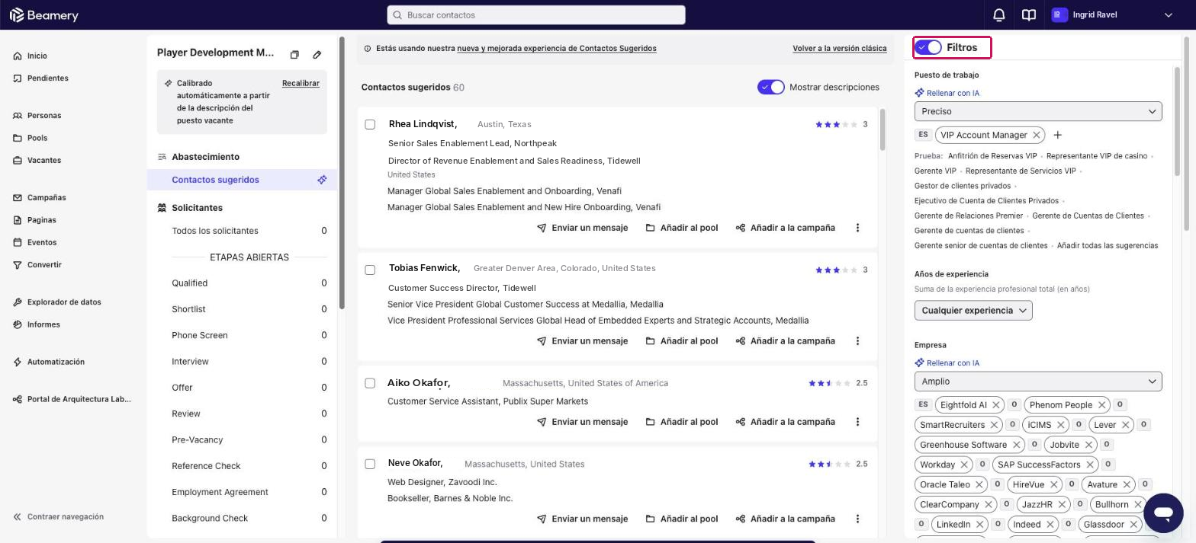This screenshot has width=1196, height=543.
Task: Click the Beamery logo
Action: (x=44, y=15)
